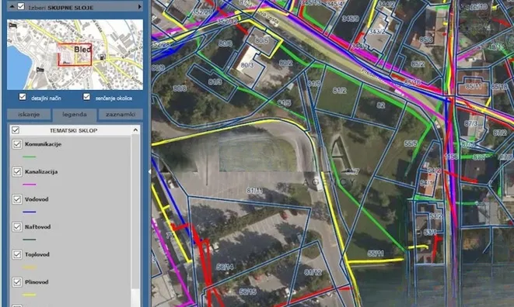
Task: Click parcel label 55/11 on the map
Action: click(376, 253)
